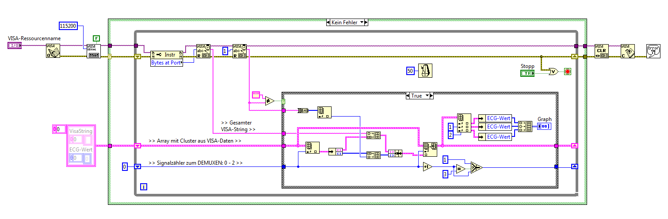The height and width of the screenshot is (219, 668).
Task: Click the Index Array node wired to the U8 conversion
Action: tap(324, 113)
